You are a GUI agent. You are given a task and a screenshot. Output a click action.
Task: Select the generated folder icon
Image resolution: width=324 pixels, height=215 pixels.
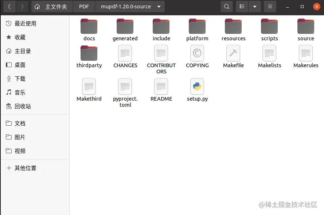point(125,26)
